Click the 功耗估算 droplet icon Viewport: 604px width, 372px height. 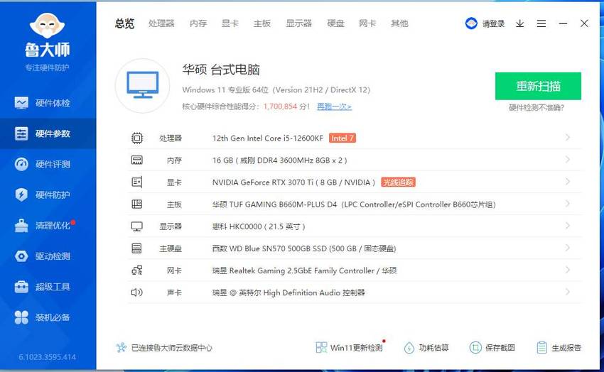click(409, 348)
